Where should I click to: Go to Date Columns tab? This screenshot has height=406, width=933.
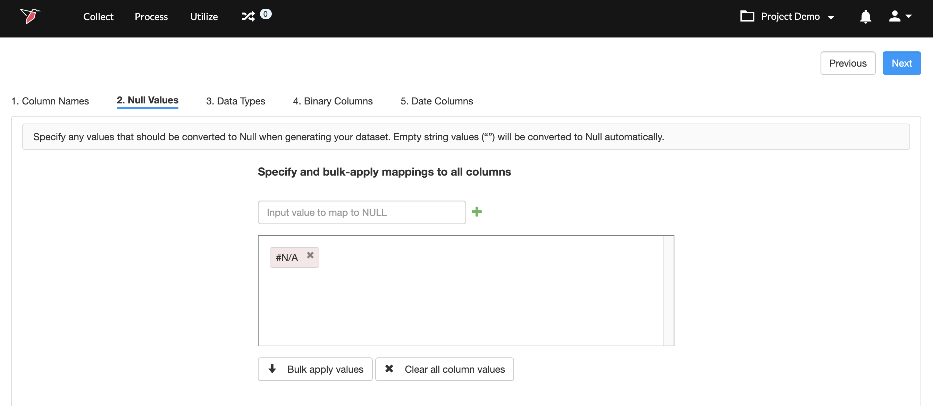[436, 101]
